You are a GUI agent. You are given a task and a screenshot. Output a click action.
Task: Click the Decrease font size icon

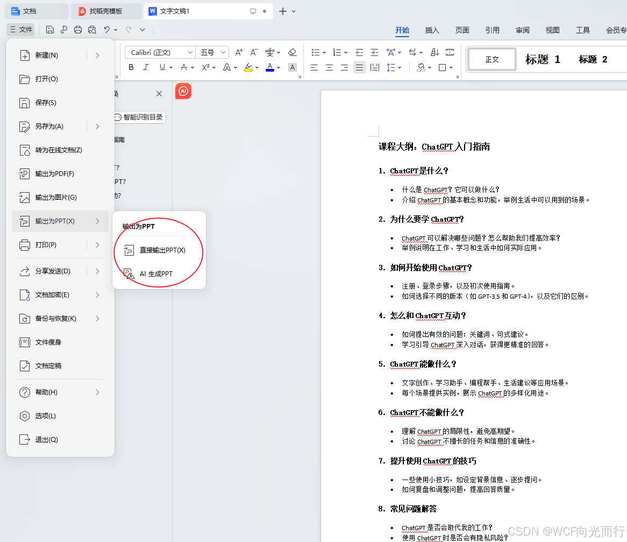(254, 52)
